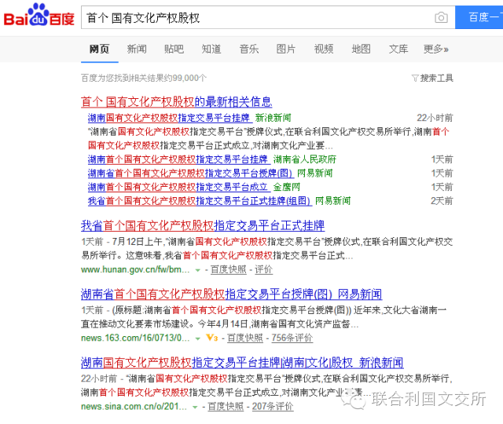Open the 音乐 tab

click(x=249, y=49)
